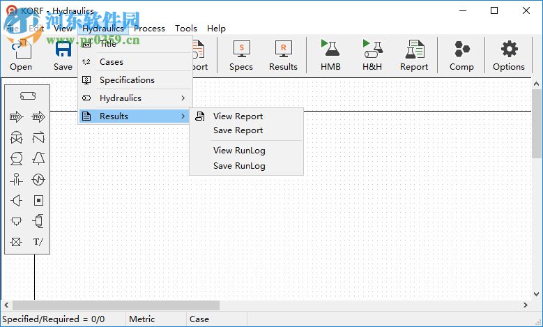
Task: Open the Report toolbar button
Action: (x=414, y=55)
